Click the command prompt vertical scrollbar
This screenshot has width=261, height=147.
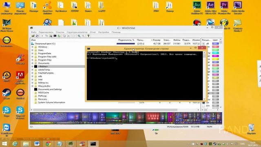[204, 76]
